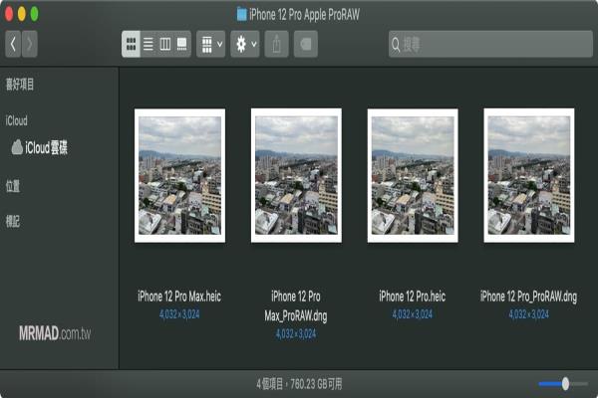
Task: Click the file name iPhone 12 Pro_ProRAW.dng
Action: coord(528,297)
